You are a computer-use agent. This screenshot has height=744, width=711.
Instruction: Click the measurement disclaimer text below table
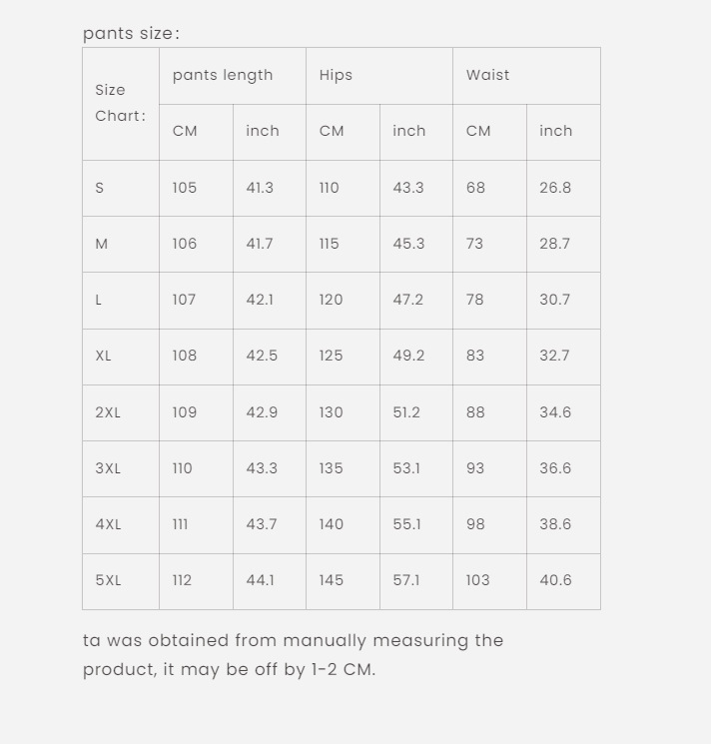click(293, 655)
